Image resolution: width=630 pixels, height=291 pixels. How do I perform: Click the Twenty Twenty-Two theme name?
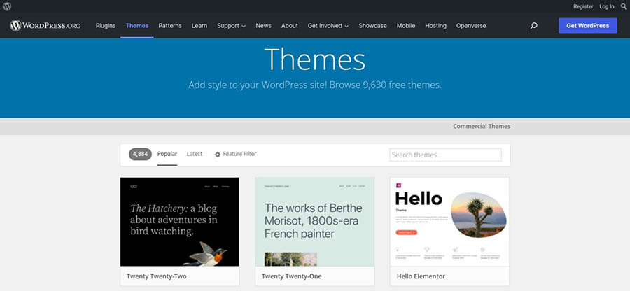156,276
